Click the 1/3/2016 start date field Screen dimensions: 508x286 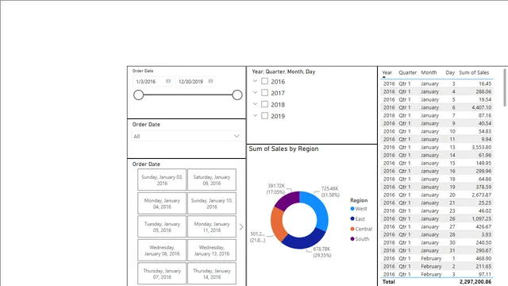[152, 81]
